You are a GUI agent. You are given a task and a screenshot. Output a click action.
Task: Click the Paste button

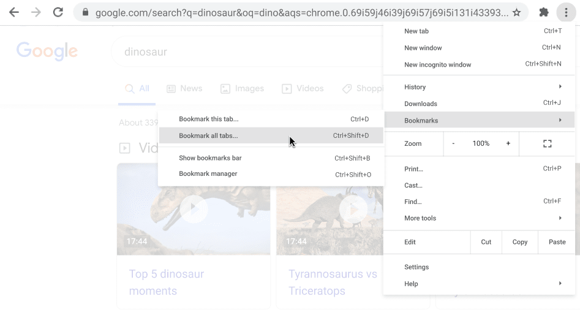click(557, 242)
